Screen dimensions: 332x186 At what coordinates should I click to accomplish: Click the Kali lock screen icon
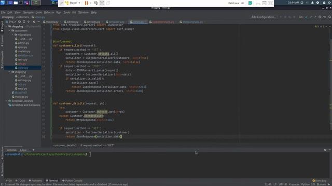324,3
